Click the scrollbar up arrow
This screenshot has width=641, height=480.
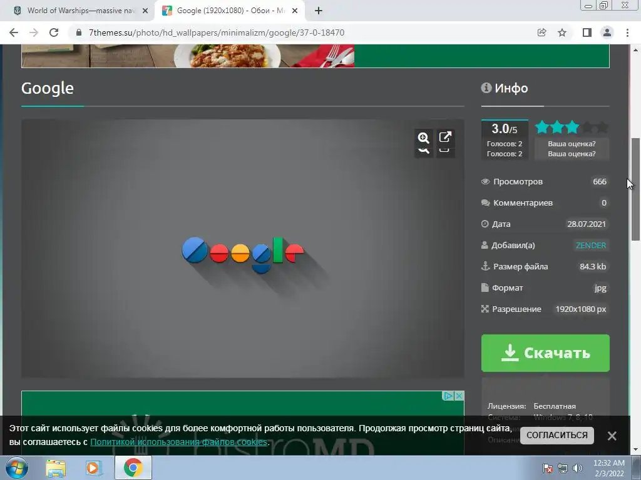coord(635,50)
